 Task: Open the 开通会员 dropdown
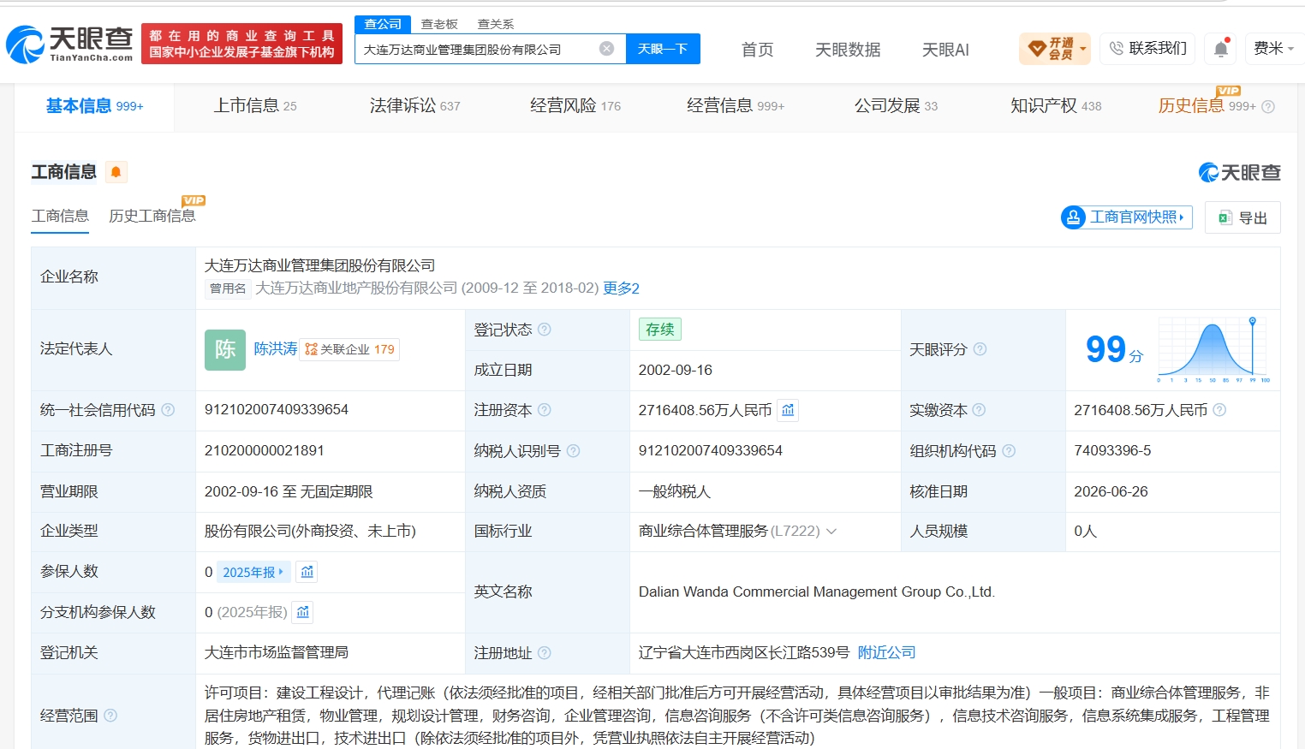[x=1055, y=49]
